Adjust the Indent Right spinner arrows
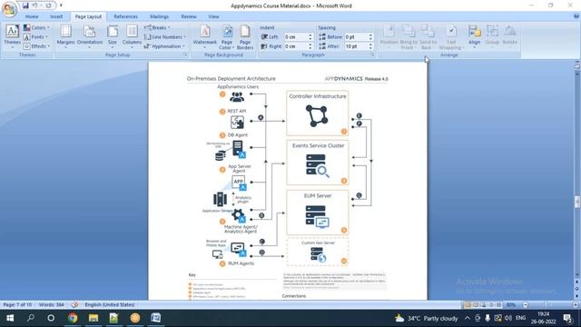Screen dimensions: 581x327 [310, 46]
